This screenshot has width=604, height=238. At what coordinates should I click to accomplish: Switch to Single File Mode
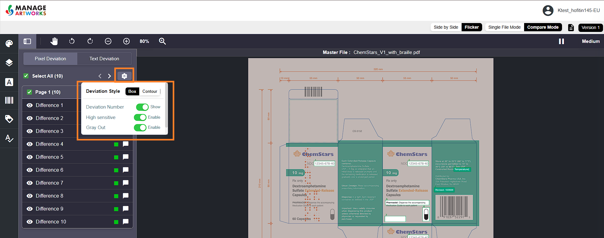(x=505, y=27)
